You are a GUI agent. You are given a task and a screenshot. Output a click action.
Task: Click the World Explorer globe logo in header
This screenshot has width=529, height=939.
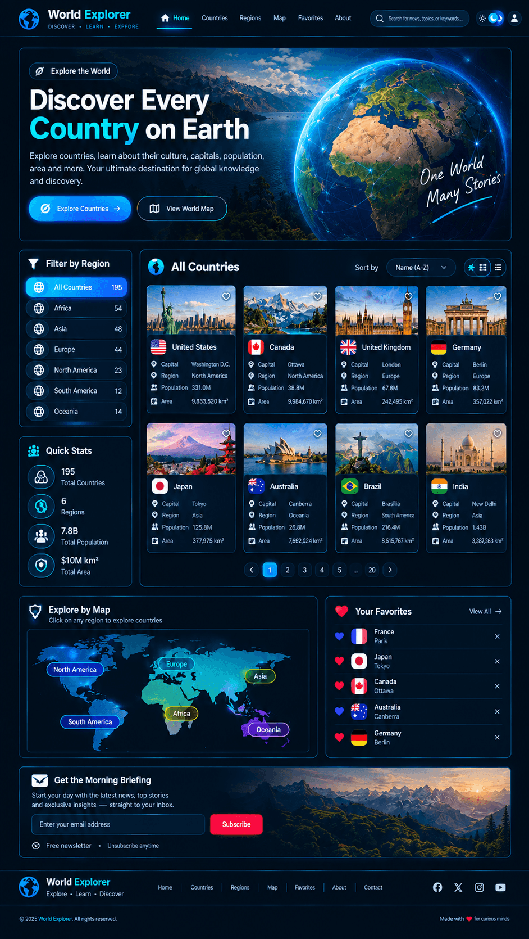pos(29,19)
